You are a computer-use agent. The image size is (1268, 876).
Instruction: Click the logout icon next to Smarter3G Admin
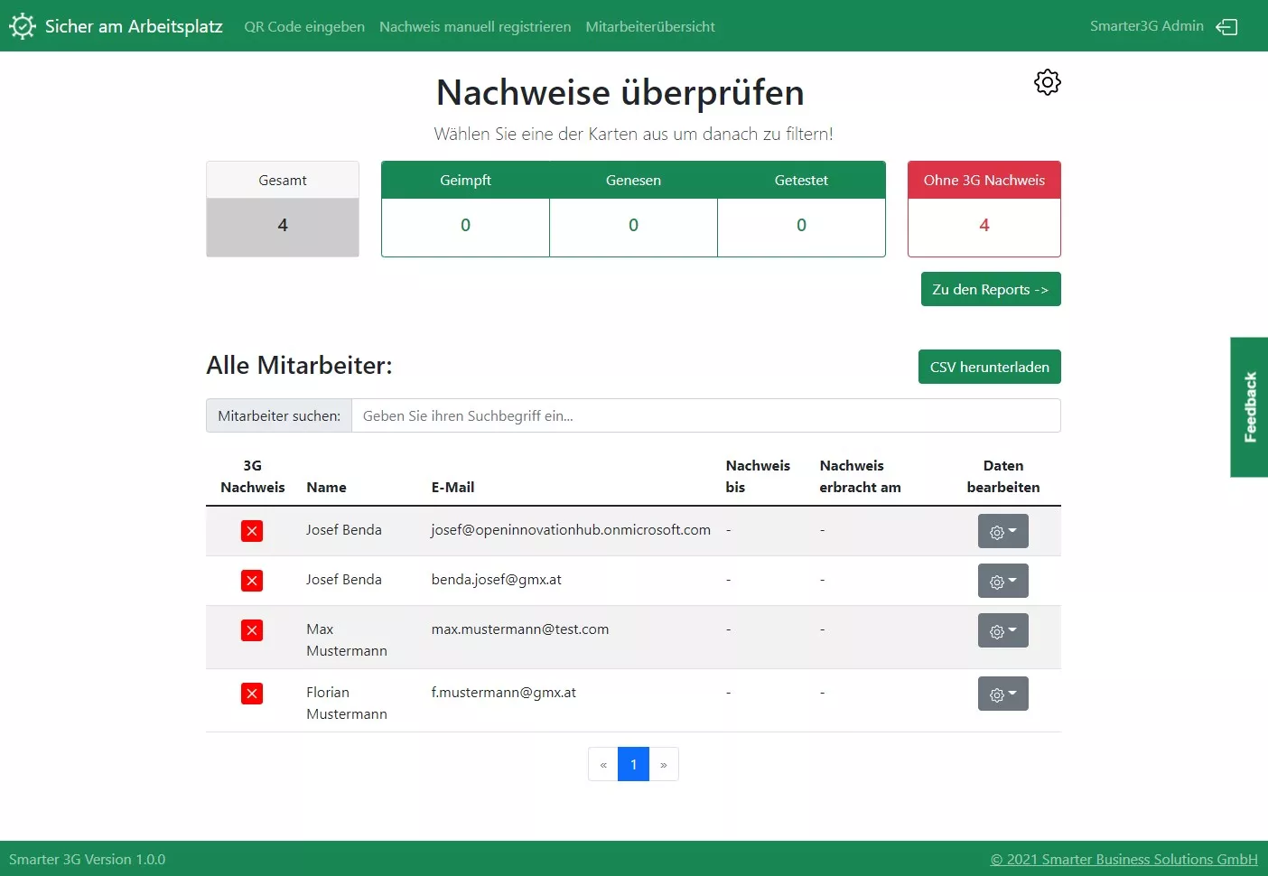(x=1227, y=26)
